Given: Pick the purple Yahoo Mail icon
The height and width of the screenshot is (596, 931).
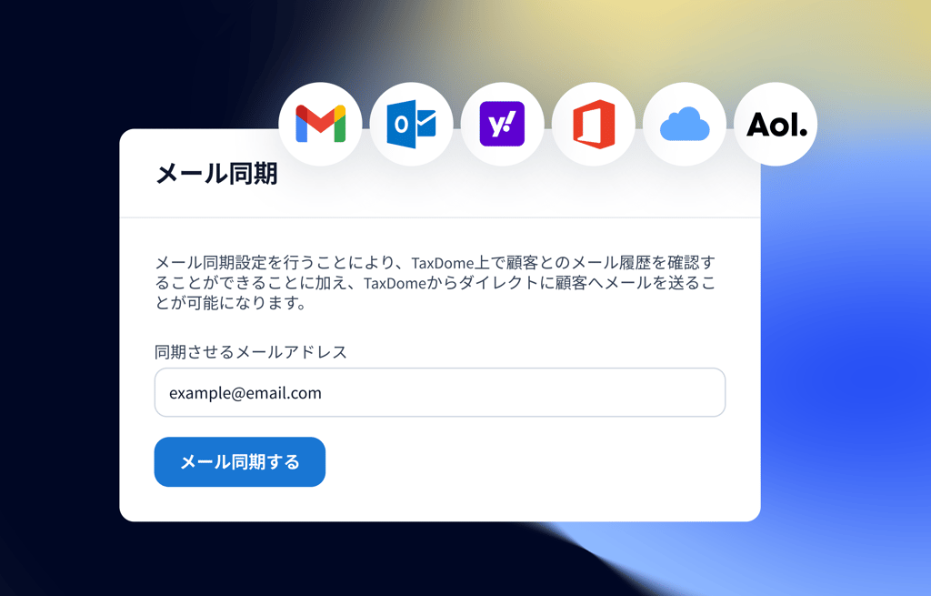Looking at the screenshot, I should click(x=502, y=124).
